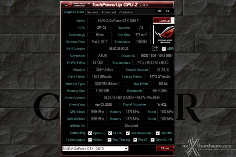Toggle the DirectML checkbox
236x157 pixels.
click(158, 133)
